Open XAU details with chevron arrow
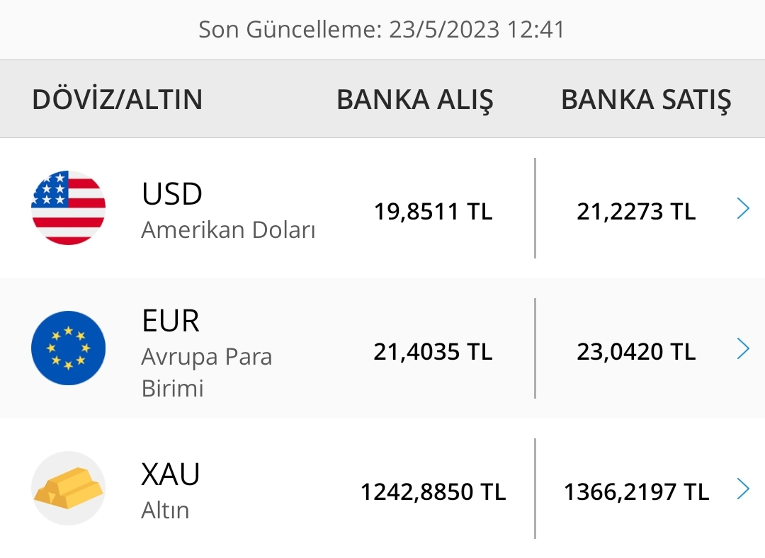765x558 pixels. 743,489
